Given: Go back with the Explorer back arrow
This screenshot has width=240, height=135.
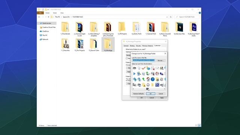Looking at the screenshot, I should click(39, 17).
